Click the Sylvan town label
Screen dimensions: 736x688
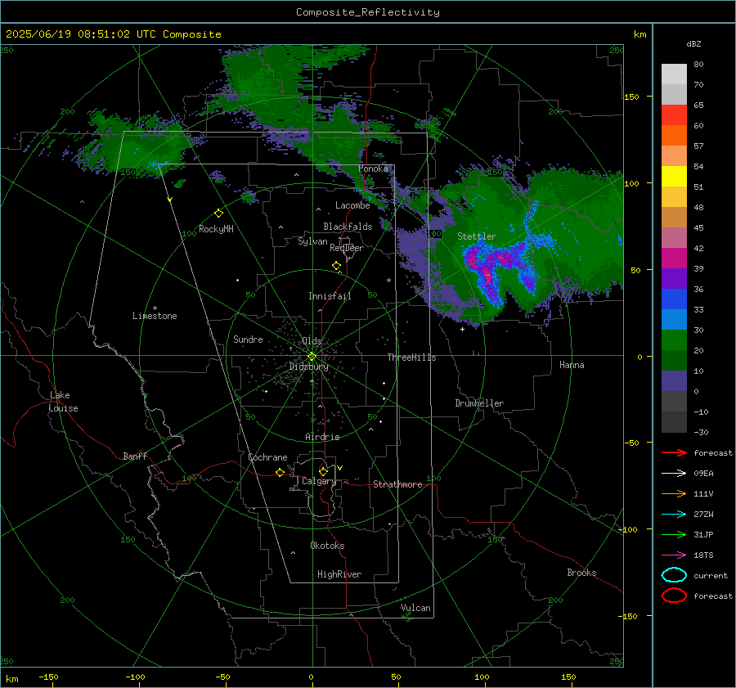(x=312, y=241)
